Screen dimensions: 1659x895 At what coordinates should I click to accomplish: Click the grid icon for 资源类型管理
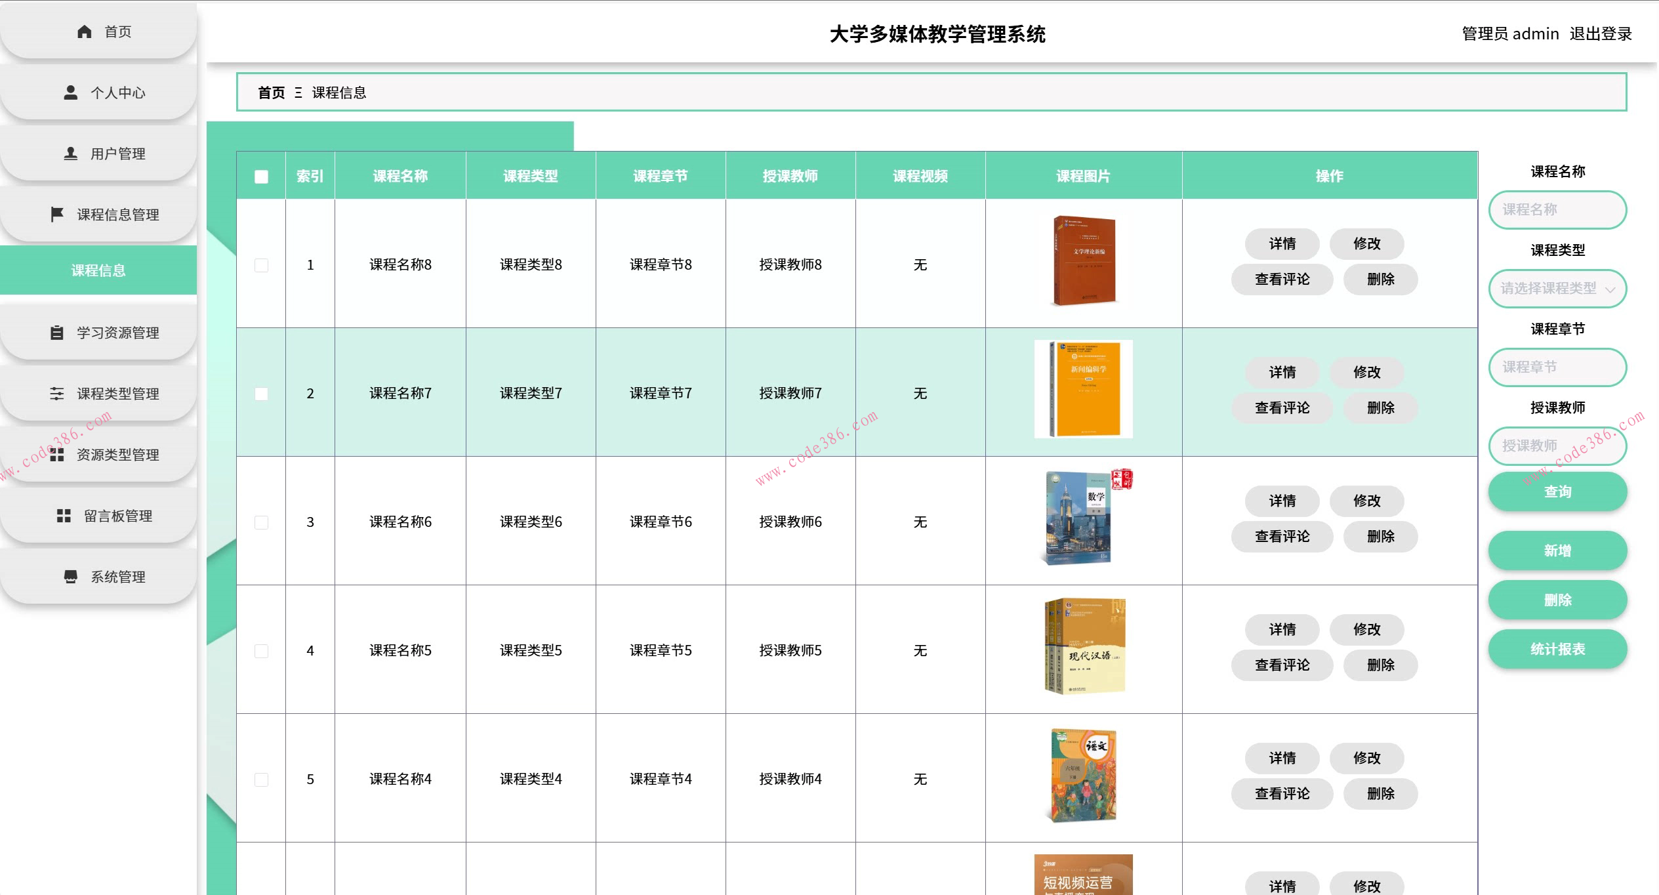[58, 454]
